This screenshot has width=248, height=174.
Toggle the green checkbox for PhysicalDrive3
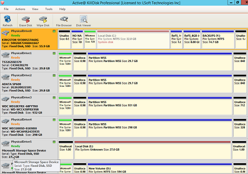pos(54,98)
